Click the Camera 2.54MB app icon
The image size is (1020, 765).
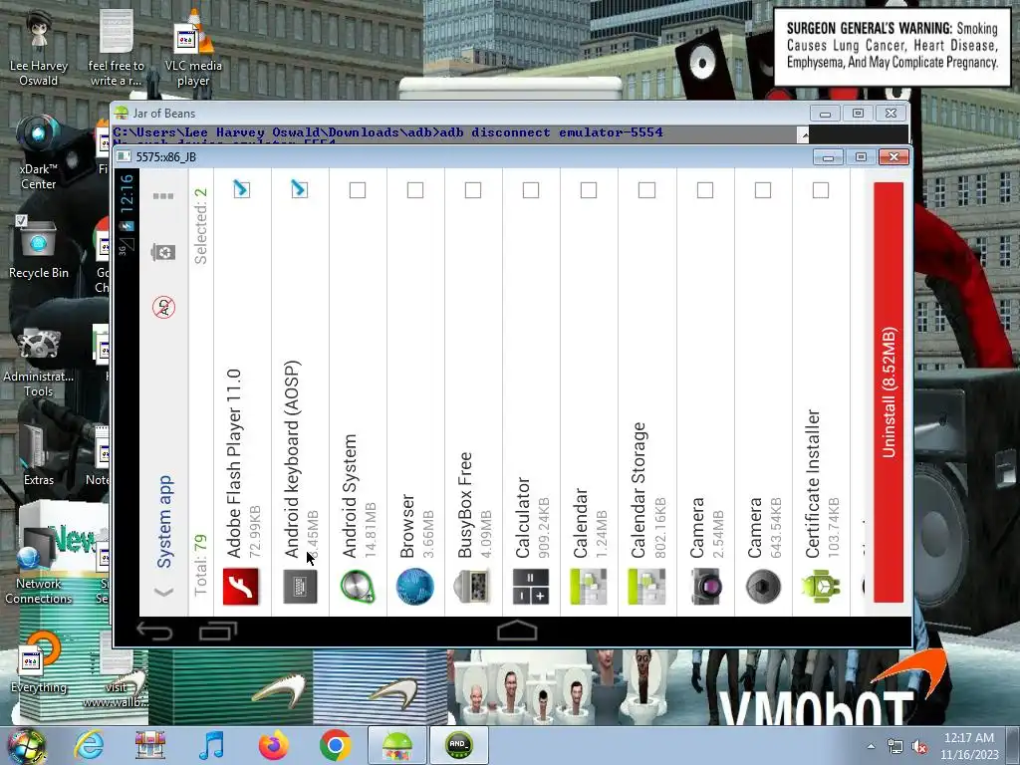[x=705, y=586]
